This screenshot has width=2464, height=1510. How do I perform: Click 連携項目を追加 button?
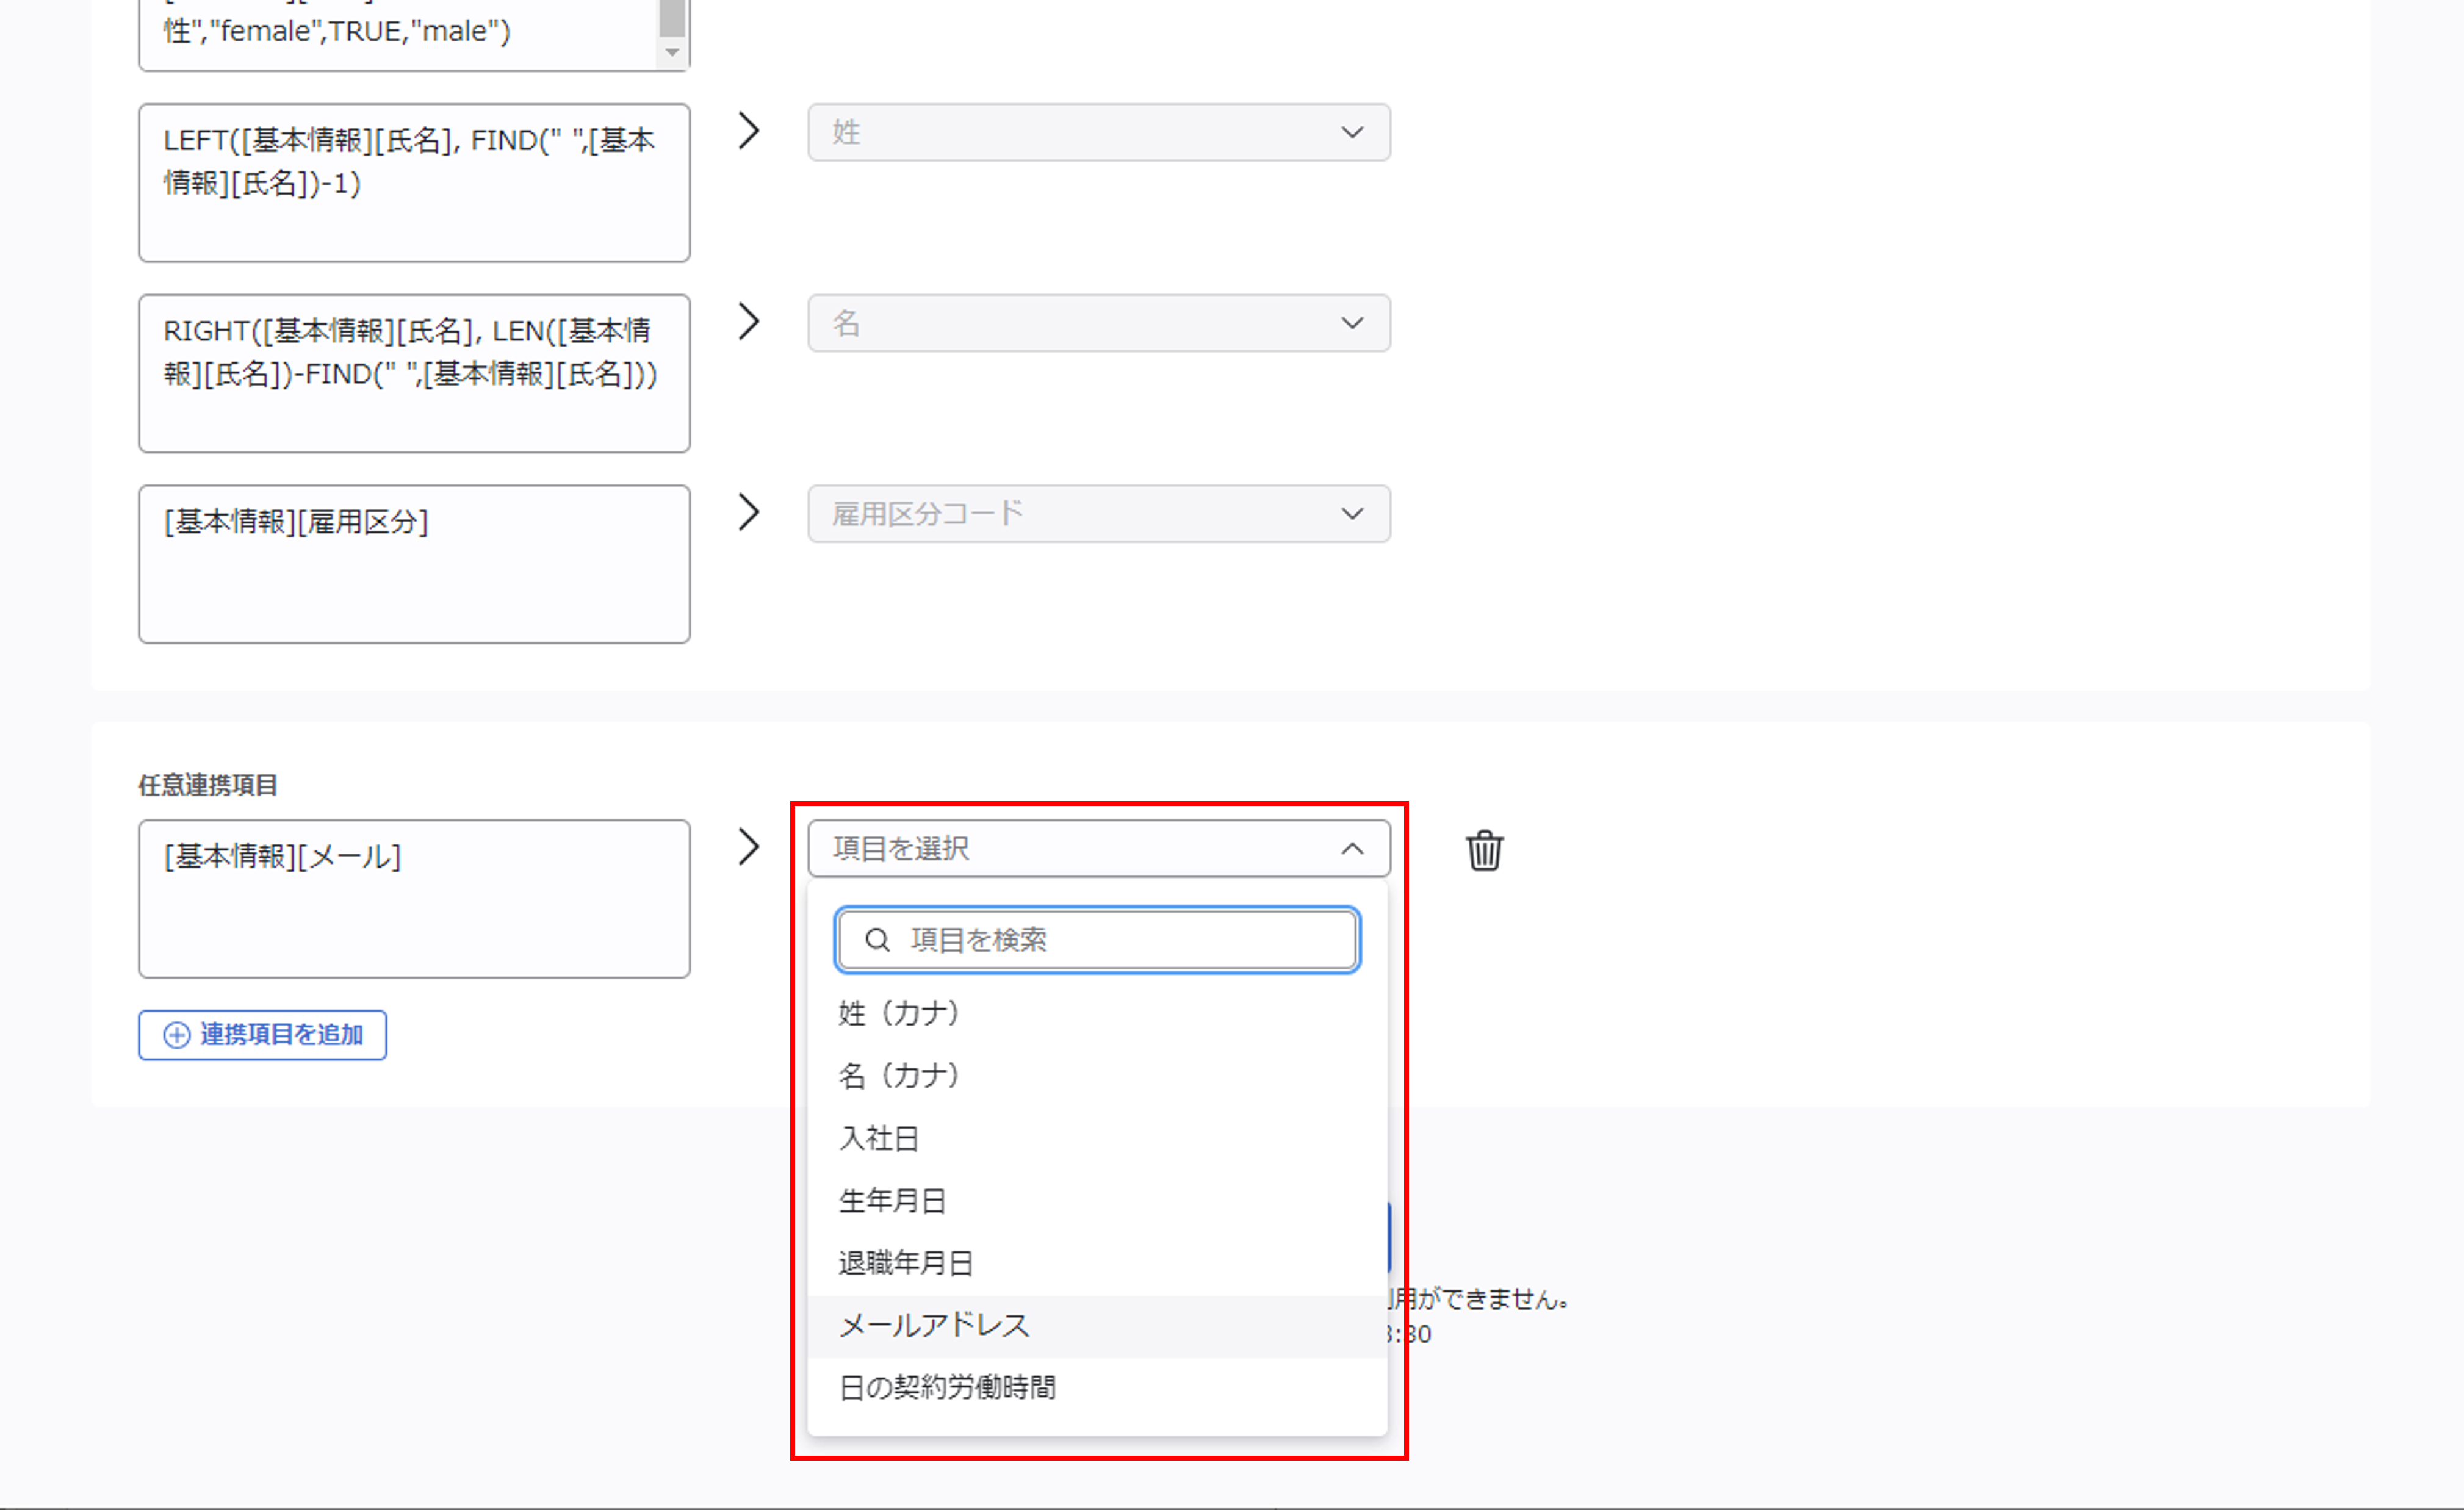coord(262,1035)
